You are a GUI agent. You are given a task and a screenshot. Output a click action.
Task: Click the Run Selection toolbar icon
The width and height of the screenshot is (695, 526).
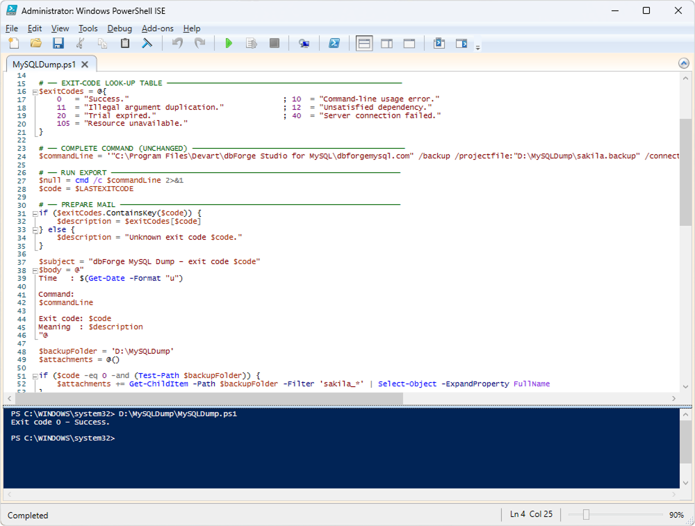point(252,43)
